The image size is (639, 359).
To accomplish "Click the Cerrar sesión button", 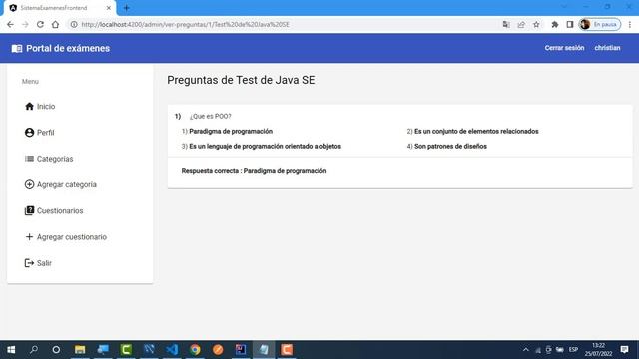I will tap(564, 48).
